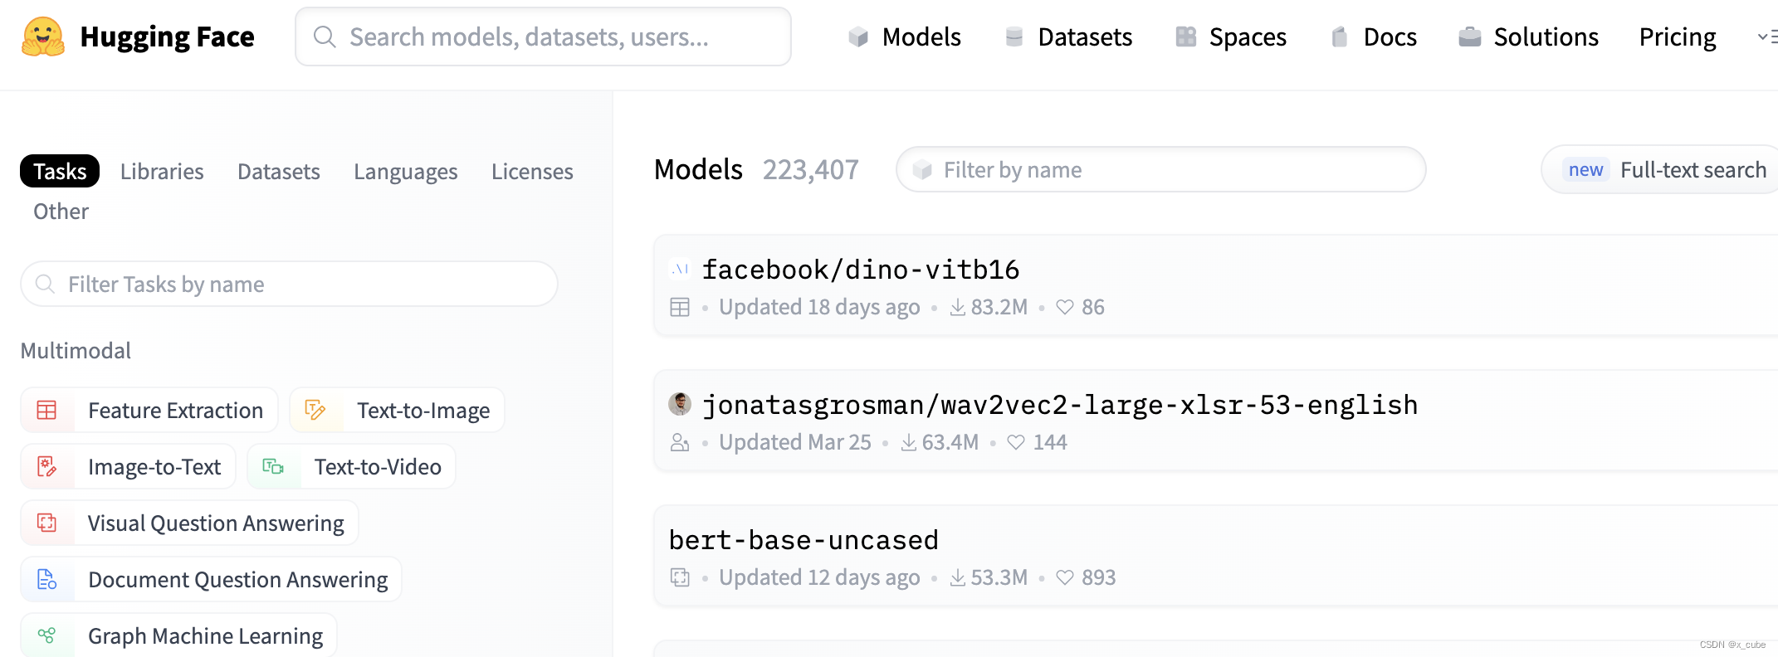Click the Feature Extraction task icon
The image size is (1778, 657).
click(47, 410)
